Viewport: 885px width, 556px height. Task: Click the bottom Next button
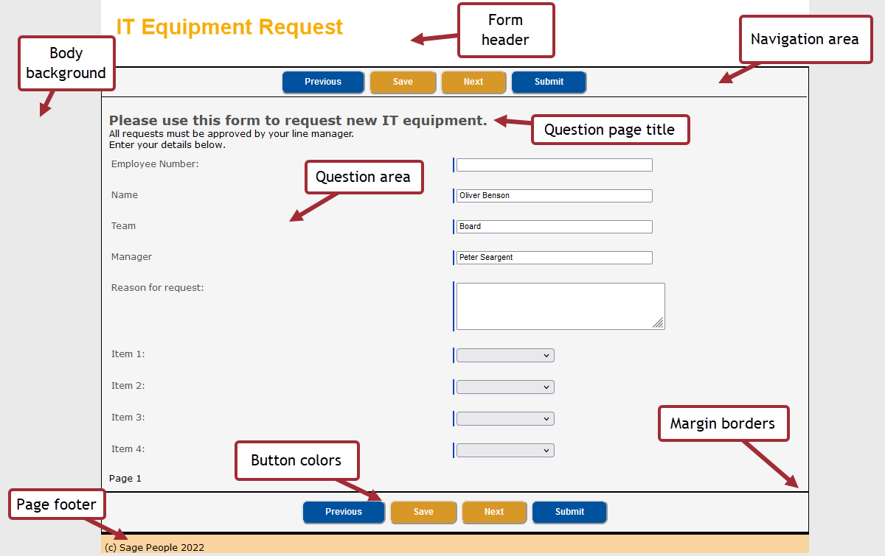[494, 512]
